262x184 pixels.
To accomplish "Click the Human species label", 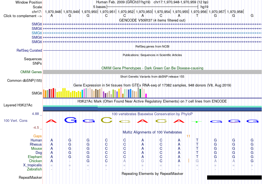I will point(36,140).
